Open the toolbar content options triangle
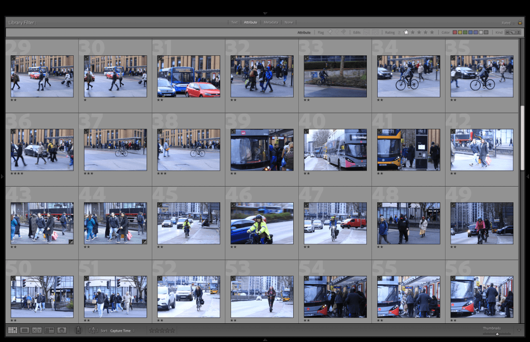This screenshot has width=530, height=342. 519,330
